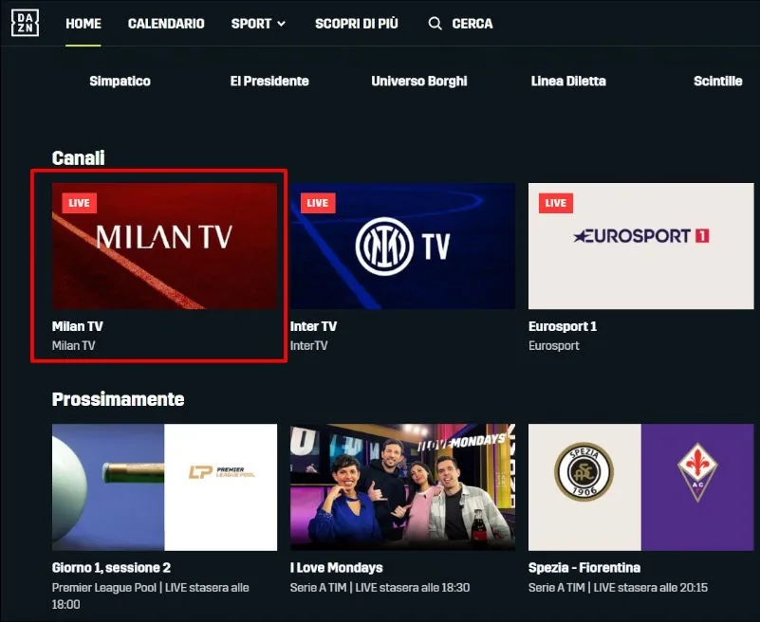Click the Cerca search label
This screenshot has height=622, width=760.
pyautogui.click(x=473, y=24)
